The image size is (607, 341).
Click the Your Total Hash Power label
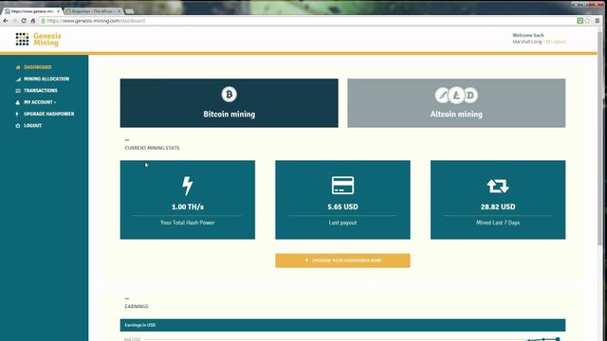(188, 223)
